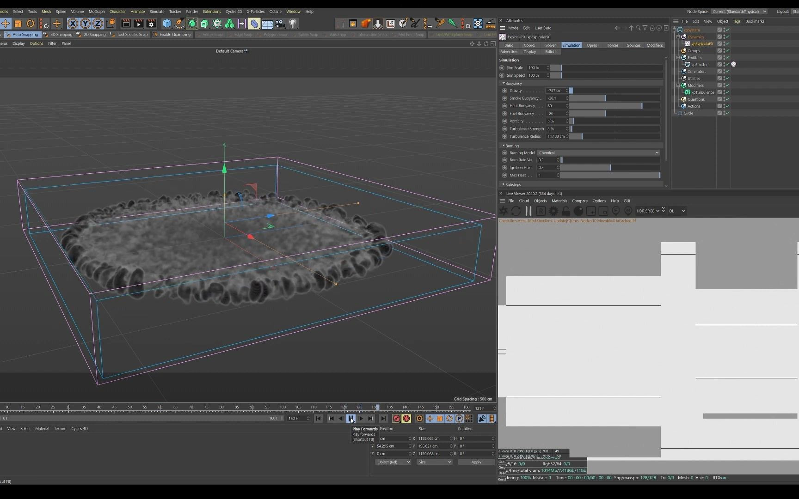This screenshot has height=499, width=799.
Task: Click the Live Viewer lock resolution icon
Action: click(x=566, y=211)
